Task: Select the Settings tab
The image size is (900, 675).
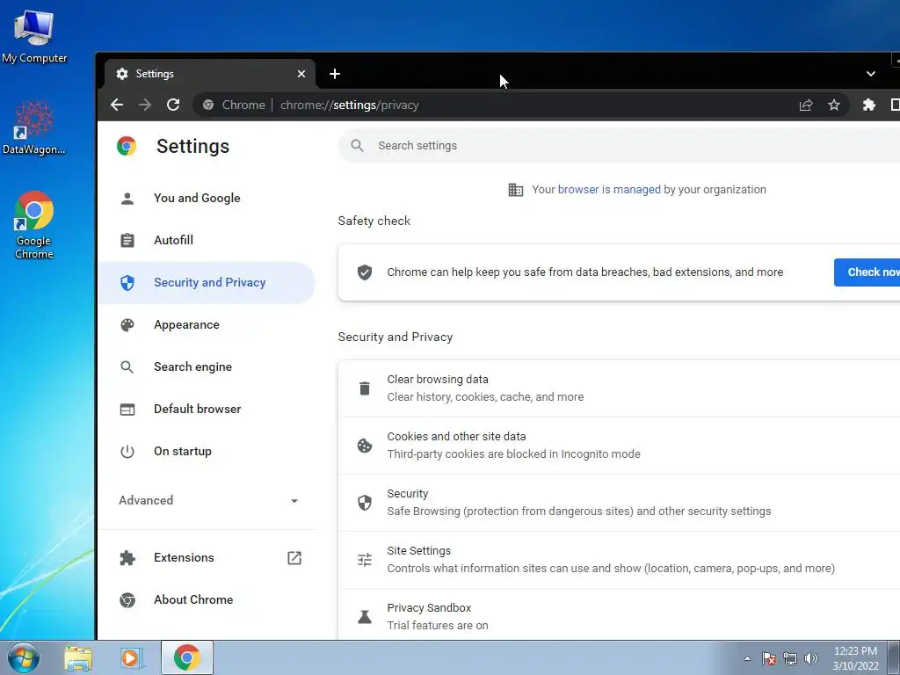Action: [x=209, y=74]
